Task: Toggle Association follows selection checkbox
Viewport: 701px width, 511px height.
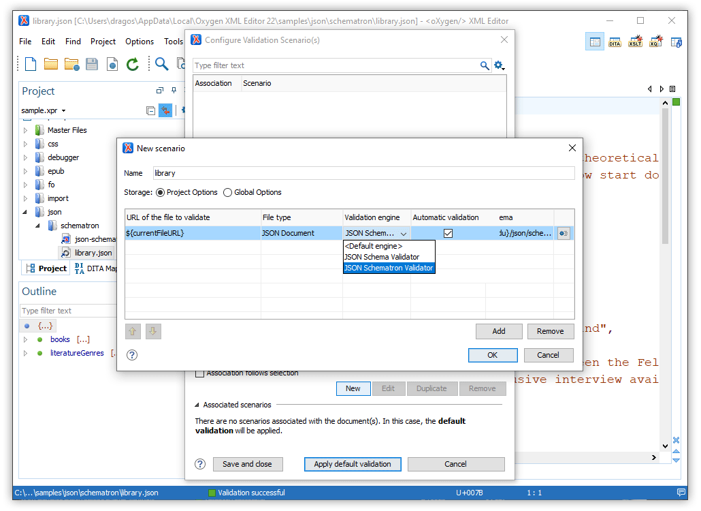Action: coord(200,373)
